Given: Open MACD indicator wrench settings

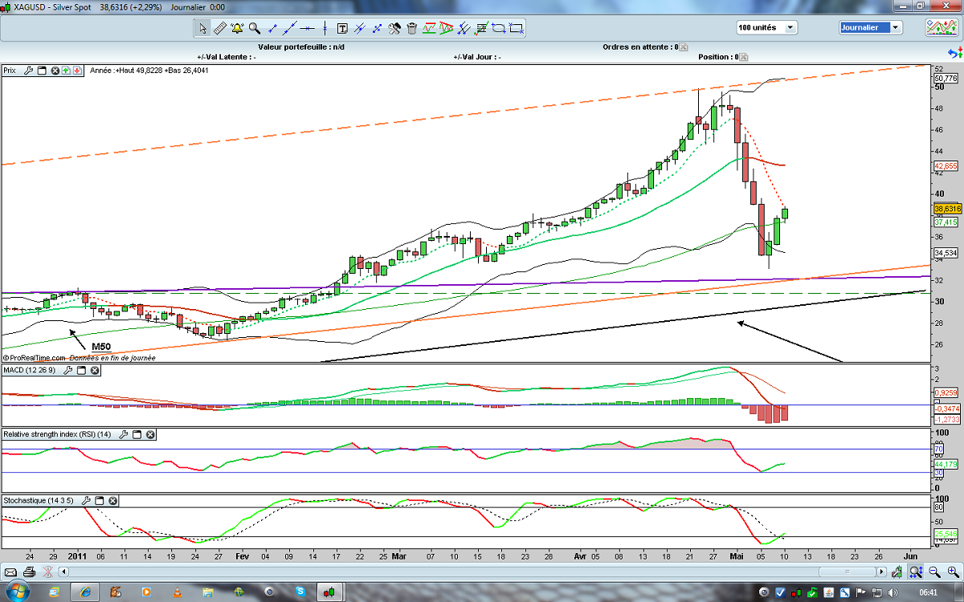Looking at the screenshot, I should click(x=68, y=370).
